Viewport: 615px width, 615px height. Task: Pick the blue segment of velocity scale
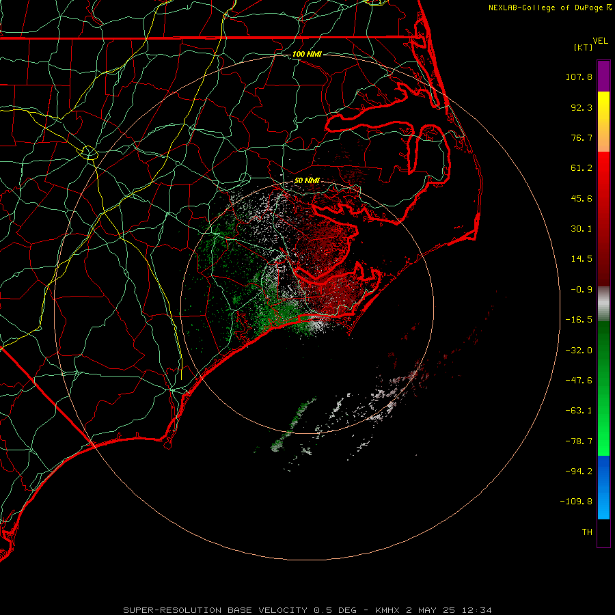[603, 487]
